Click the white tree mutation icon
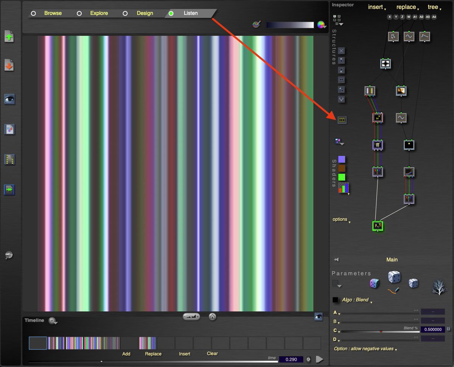454x367 pixels. point(439,286)
